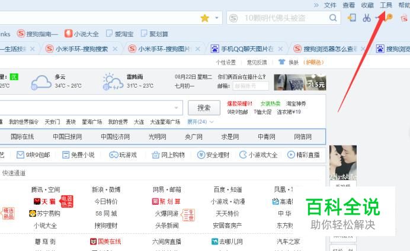The height and width of the screenshot is (251, 410).
Task: Click 精彩直播 play icon
Action: click(x=291, y=155)
